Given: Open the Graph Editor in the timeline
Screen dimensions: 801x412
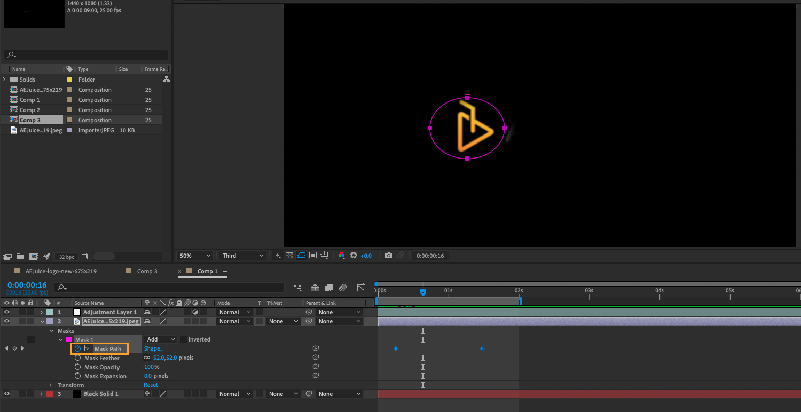Looking at the screenshot, I should tap(361, 288).
